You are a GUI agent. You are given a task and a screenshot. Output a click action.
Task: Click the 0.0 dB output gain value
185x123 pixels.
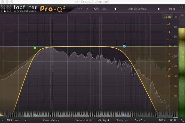pos(172,120)
